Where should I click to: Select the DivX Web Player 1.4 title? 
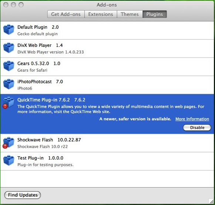pos(40,45)
